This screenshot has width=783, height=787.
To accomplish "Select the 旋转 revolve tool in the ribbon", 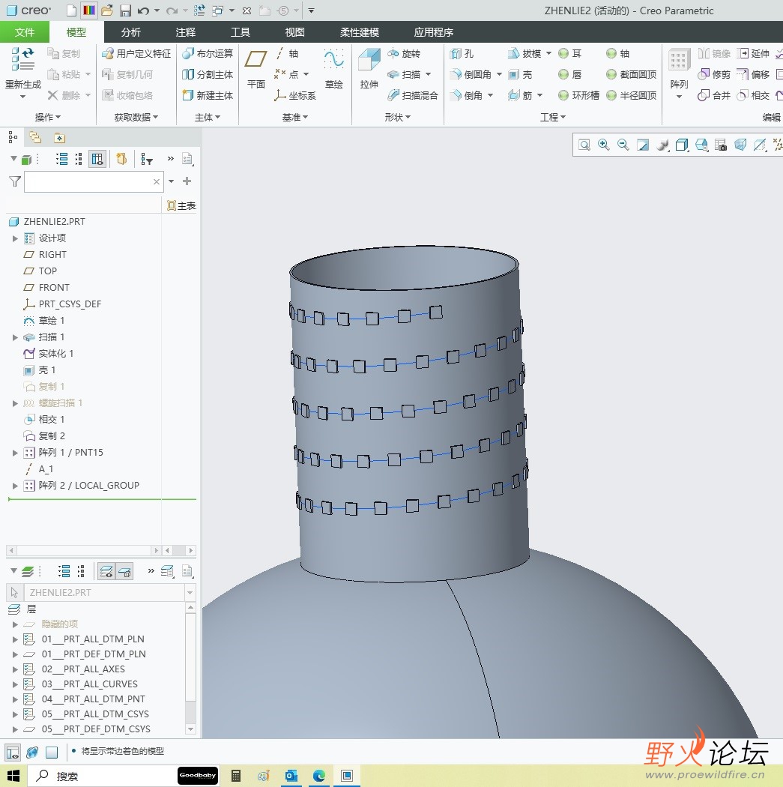I will click(x=405, y=54).
